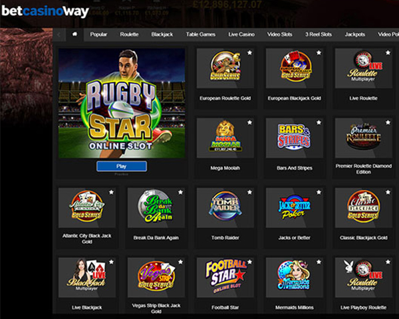Click the Practice link under Play
Image resolution: width=399 pixels, height=319 pixels.
tap(122, 174)
